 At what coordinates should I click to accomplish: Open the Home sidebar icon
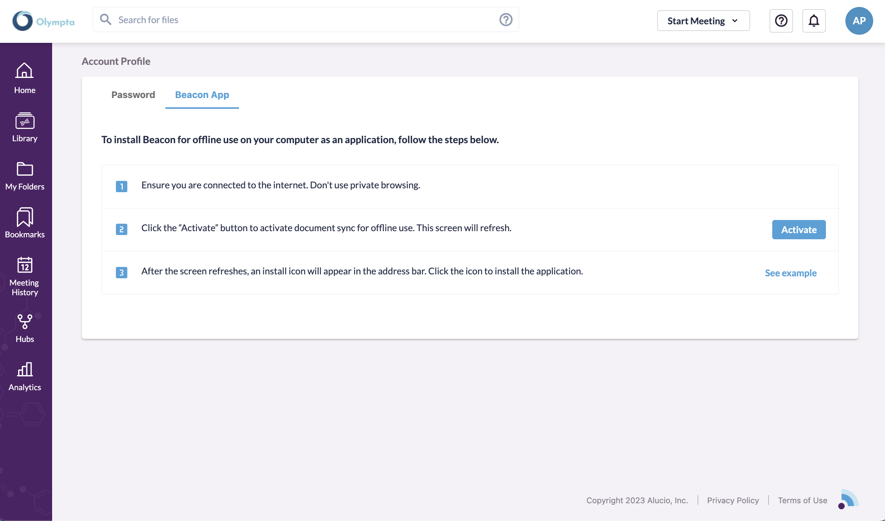(x=25, y=71)
